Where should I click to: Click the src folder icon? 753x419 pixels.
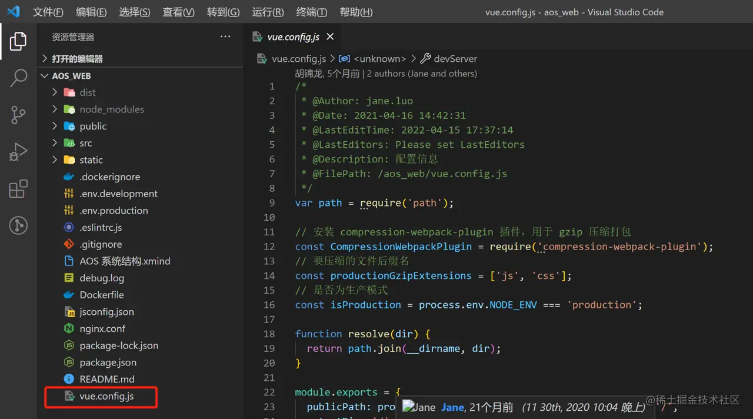coord(69,143)
